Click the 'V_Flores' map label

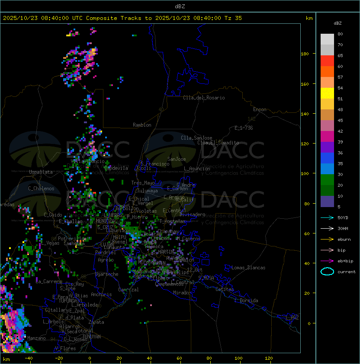(x=65, y=348)
